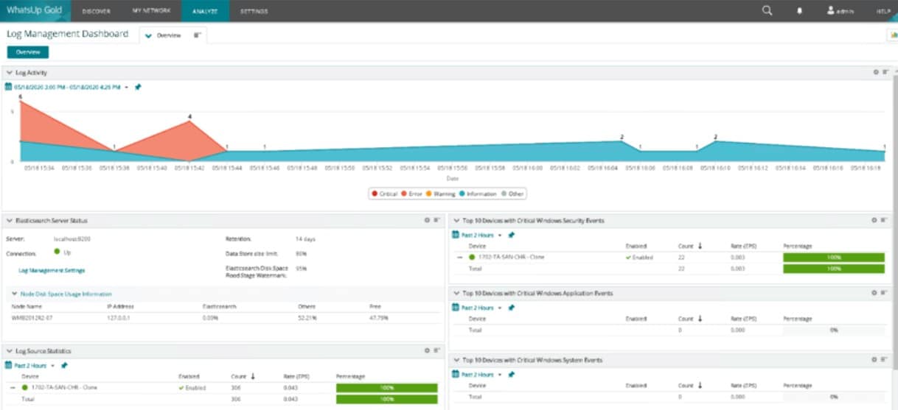Click the admin user account icon
Viewport: 898px width, 410px height.
pyautogui.click(x=830, y=11)
